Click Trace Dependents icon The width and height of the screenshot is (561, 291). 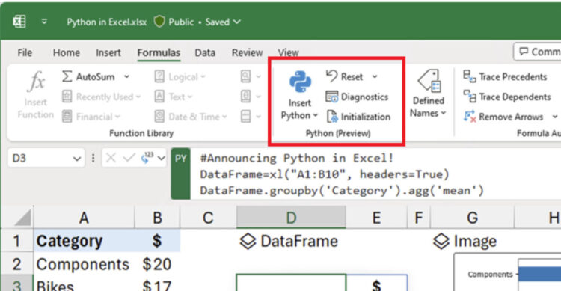470,97
